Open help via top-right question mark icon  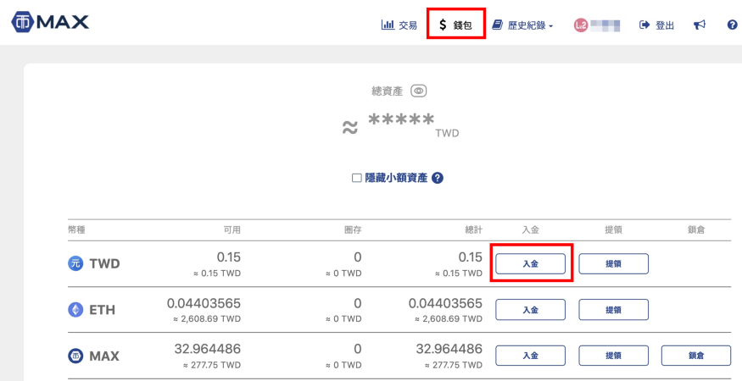point(732,25)
